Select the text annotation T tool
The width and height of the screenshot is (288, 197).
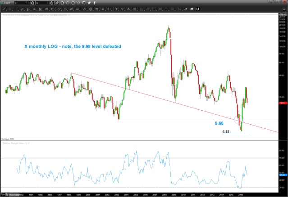116,9
